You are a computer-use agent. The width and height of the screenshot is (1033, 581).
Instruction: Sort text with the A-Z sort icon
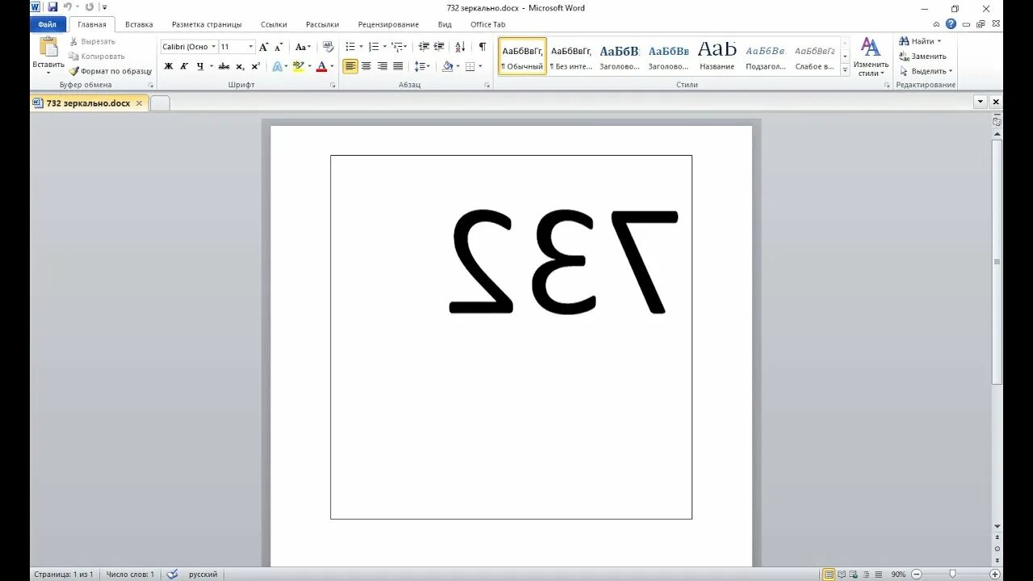coord(460,47)
